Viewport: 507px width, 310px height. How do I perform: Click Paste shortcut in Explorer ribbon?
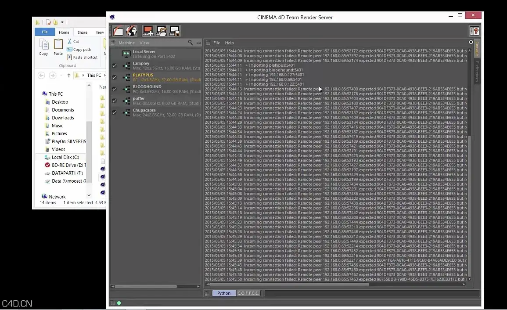[x=82, y=57]
